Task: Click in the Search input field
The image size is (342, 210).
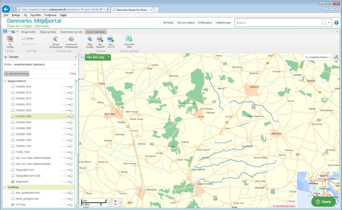Action: point(278,22)
